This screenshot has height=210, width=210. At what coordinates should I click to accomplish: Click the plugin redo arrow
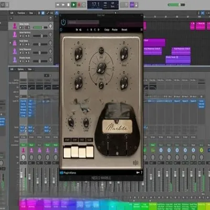[x=80, y=30]
